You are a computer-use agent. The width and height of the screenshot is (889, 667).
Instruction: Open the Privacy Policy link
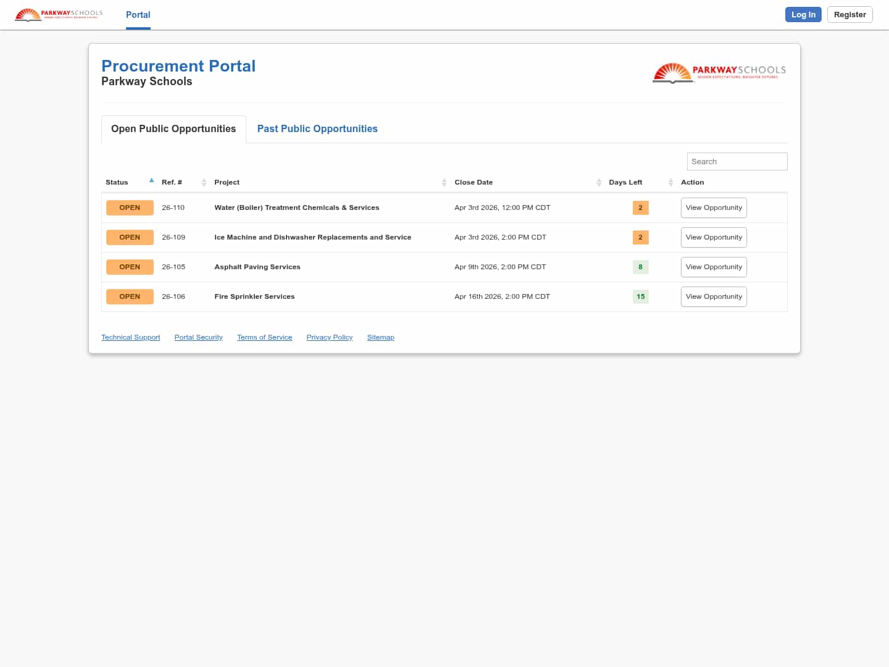(329, 337)
